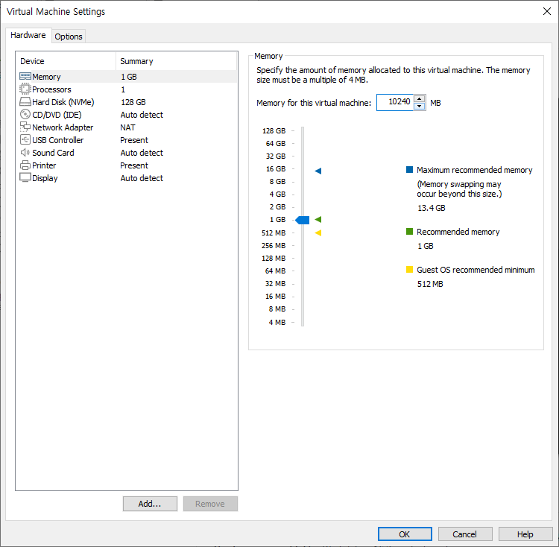Select the Display row label
The image size is (559, 547).
click(x=45, y=178)
